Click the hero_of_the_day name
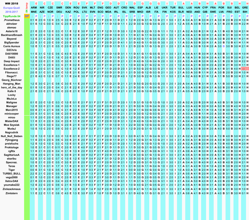Viewport: 249px width, 220px height. [12, 87]
